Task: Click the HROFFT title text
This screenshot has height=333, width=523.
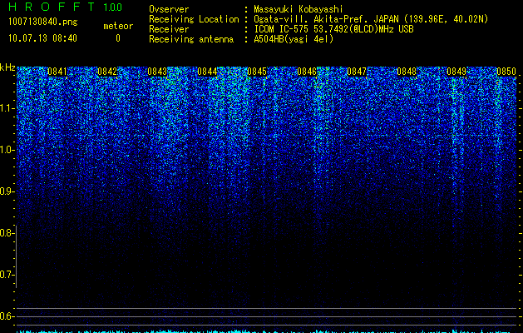Action: [x=52, y=7]
